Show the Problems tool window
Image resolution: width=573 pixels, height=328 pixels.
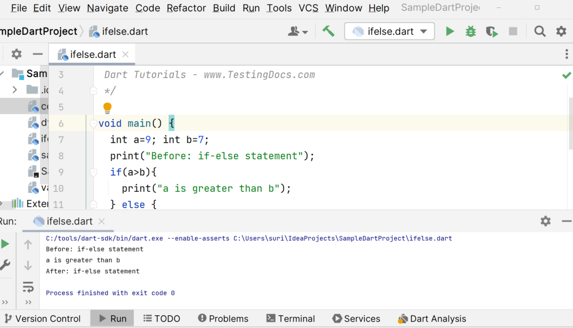click(x=223, y=319)
